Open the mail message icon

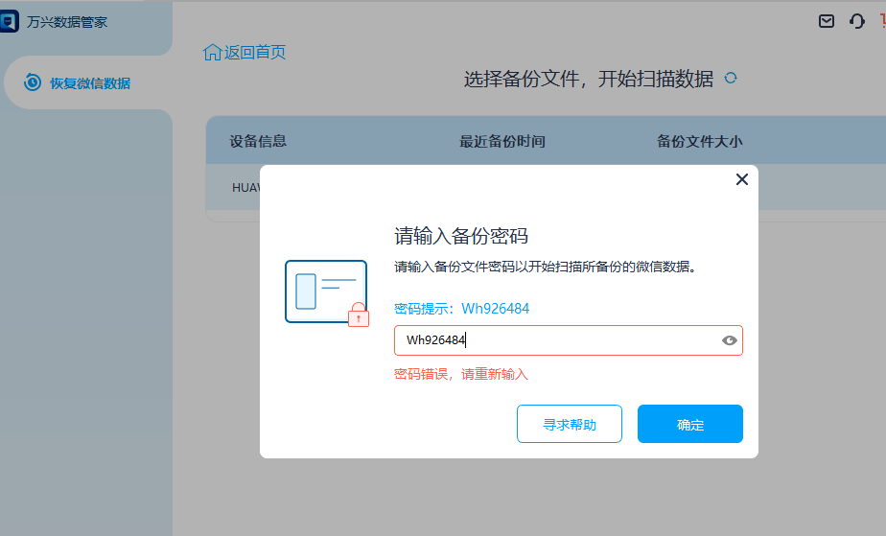[x=827, y=21]
